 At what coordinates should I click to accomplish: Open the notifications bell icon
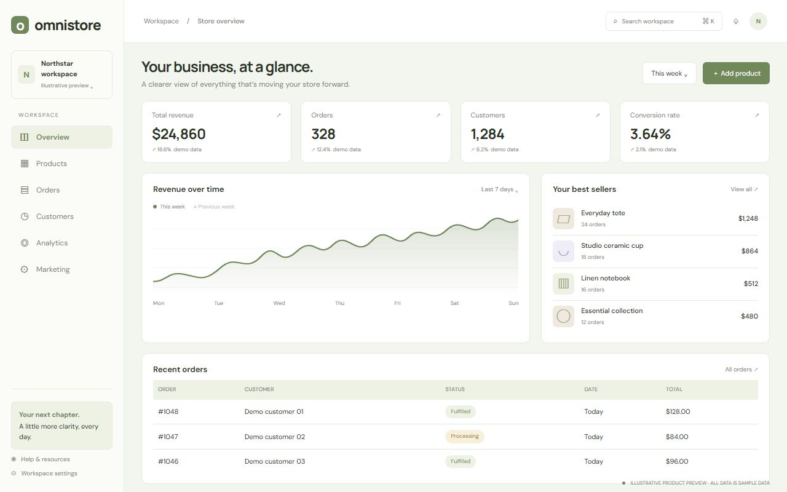736,22
